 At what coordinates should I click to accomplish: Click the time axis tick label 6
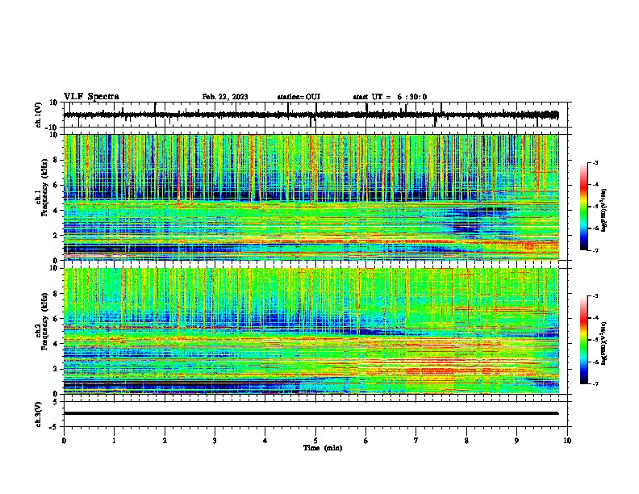point(366,441)
